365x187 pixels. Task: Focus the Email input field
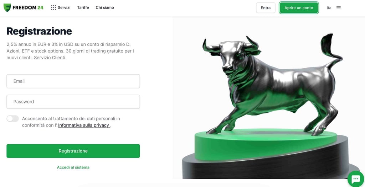(73, 81)
